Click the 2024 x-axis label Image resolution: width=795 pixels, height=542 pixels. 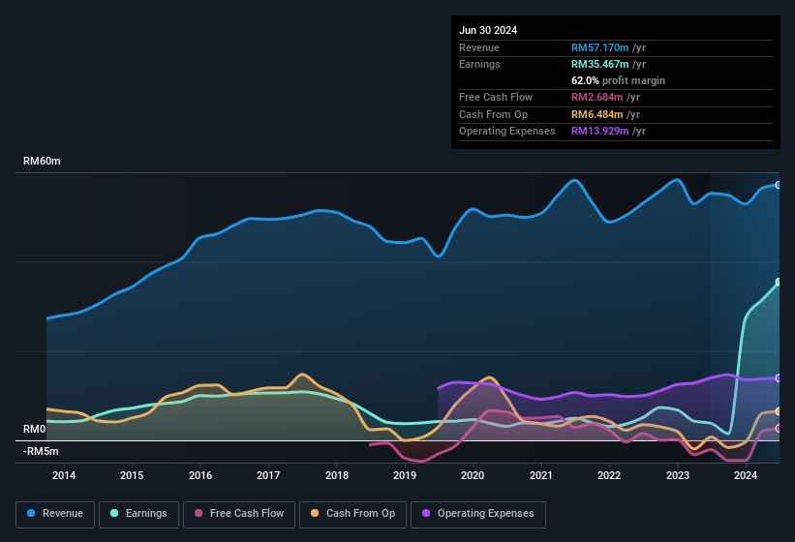[746, 475]
